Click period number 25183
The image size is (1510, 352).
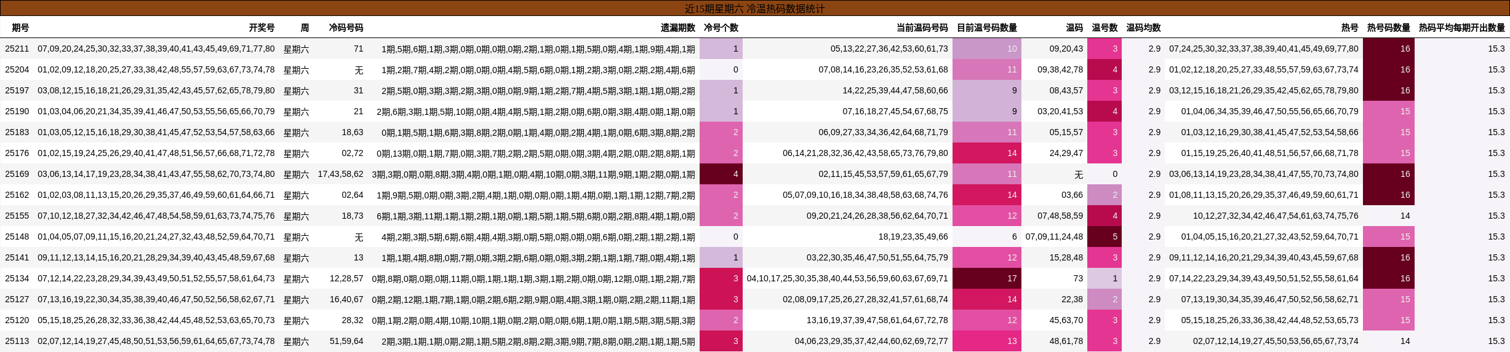point(17,132)
